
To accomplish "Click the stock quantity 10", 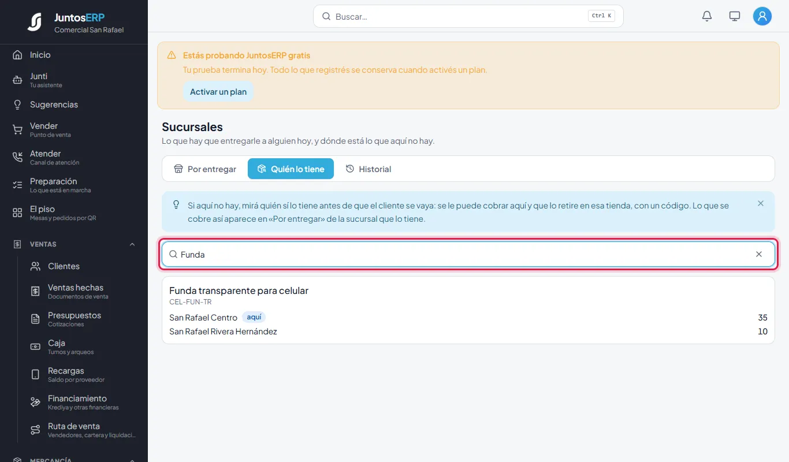I will pyautogui.click(x=762, y=331).
